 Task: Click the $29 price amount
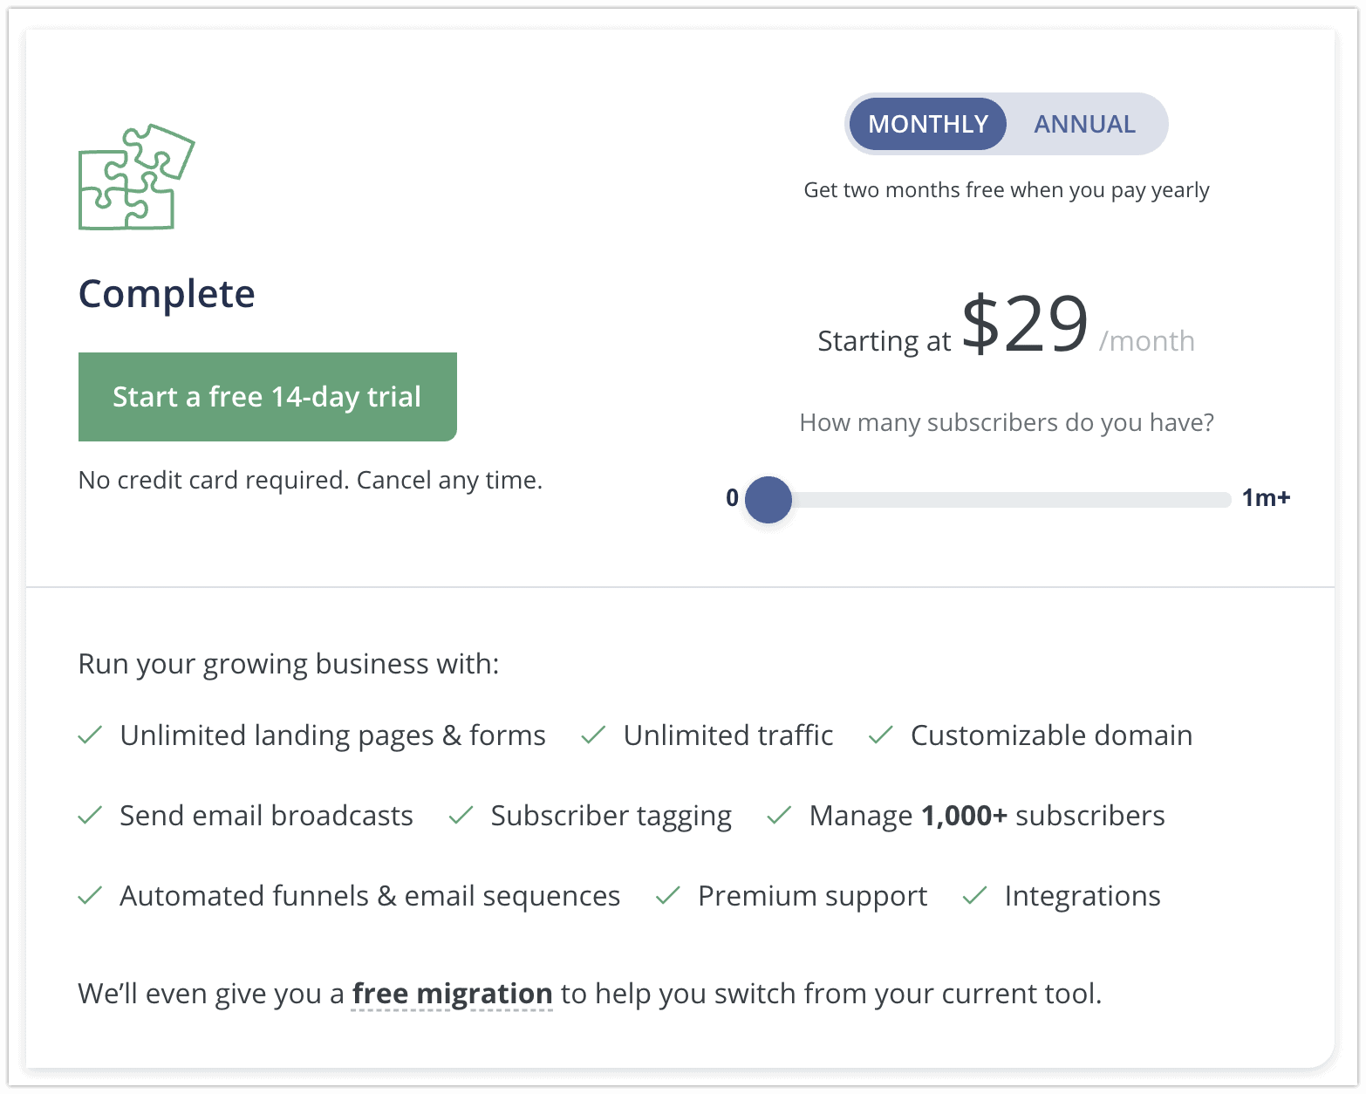click(1026, 324)
